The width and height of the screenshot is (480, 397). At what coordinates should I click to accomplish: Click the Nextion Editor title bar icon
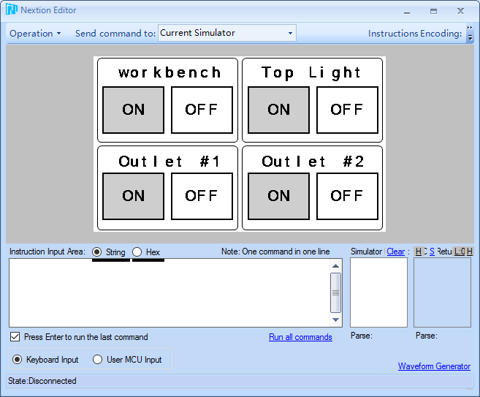[11, 10]
